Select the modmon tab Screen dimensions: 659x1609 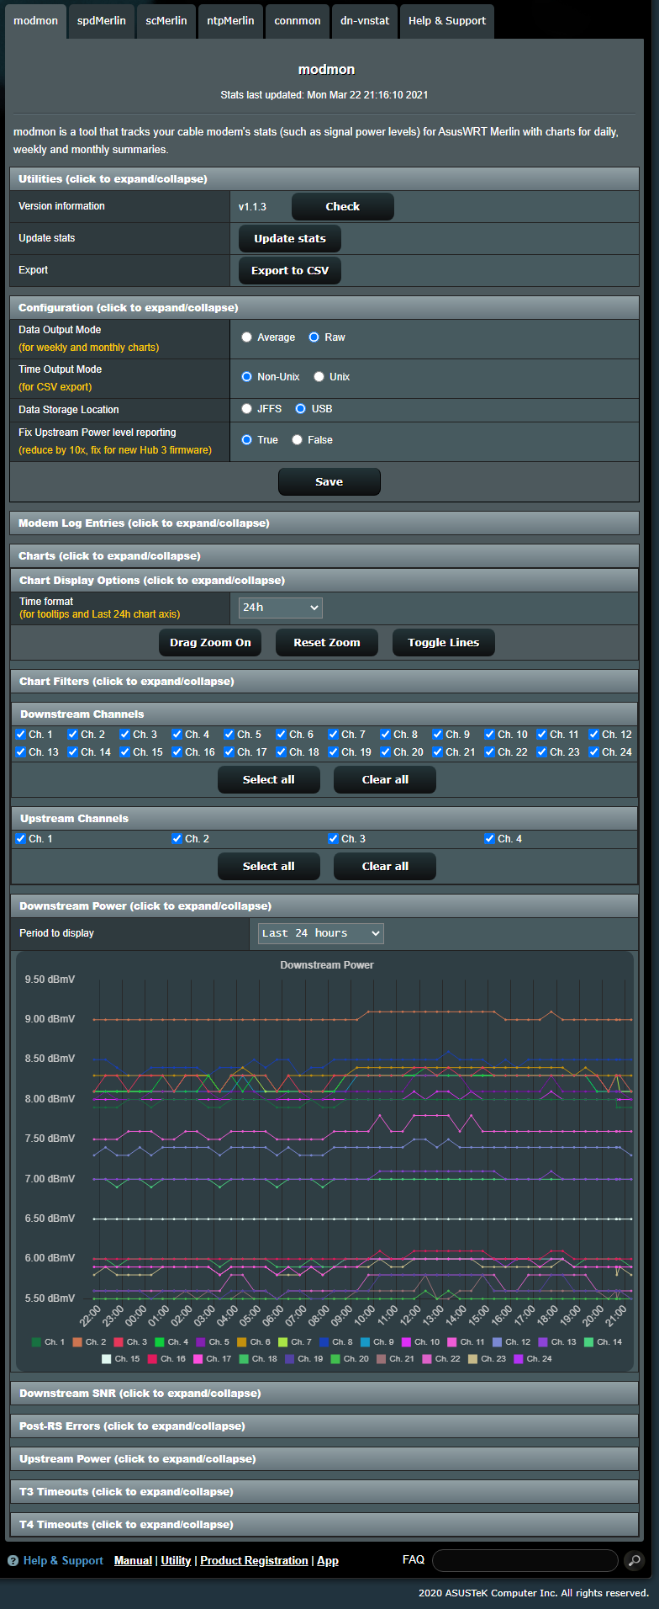coord(35,21)
